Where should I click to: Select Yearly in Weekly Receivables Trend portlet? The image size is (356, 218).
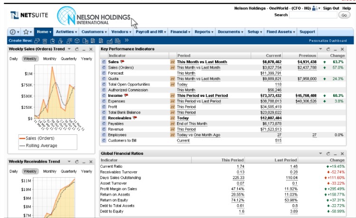pos(86,171)
